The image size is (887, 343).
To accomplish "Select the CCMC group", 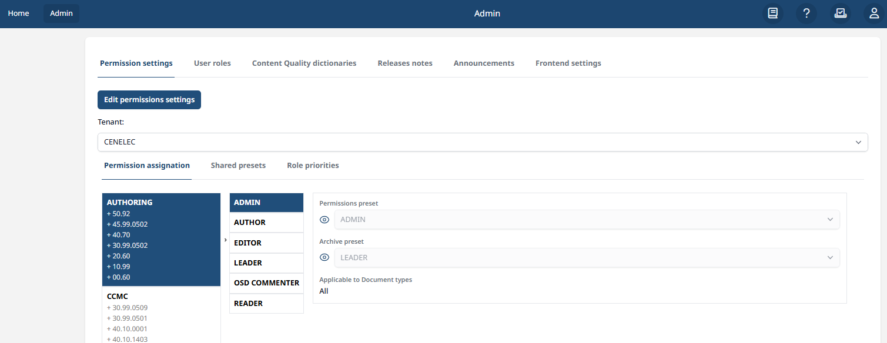I will [118, 297].
